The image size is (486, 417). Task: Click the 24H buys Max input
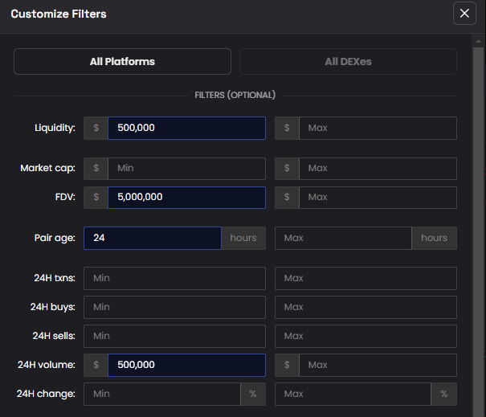pos(366,307)
